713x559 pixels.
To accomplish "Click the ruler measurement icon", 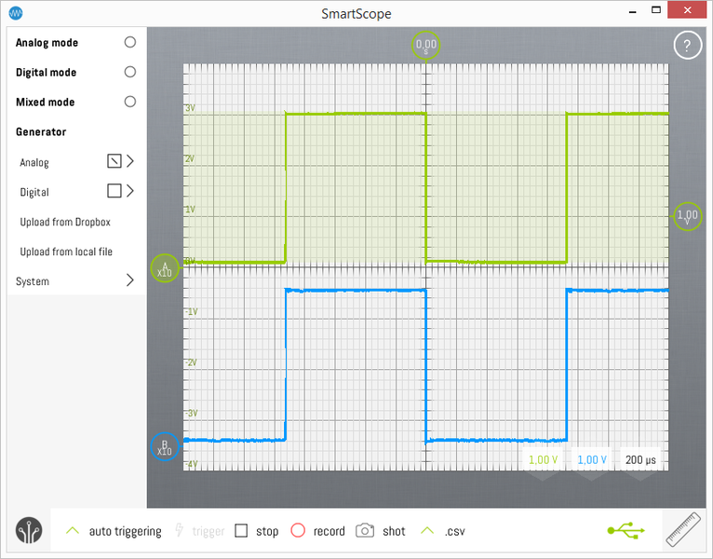I will coord(684,531).
